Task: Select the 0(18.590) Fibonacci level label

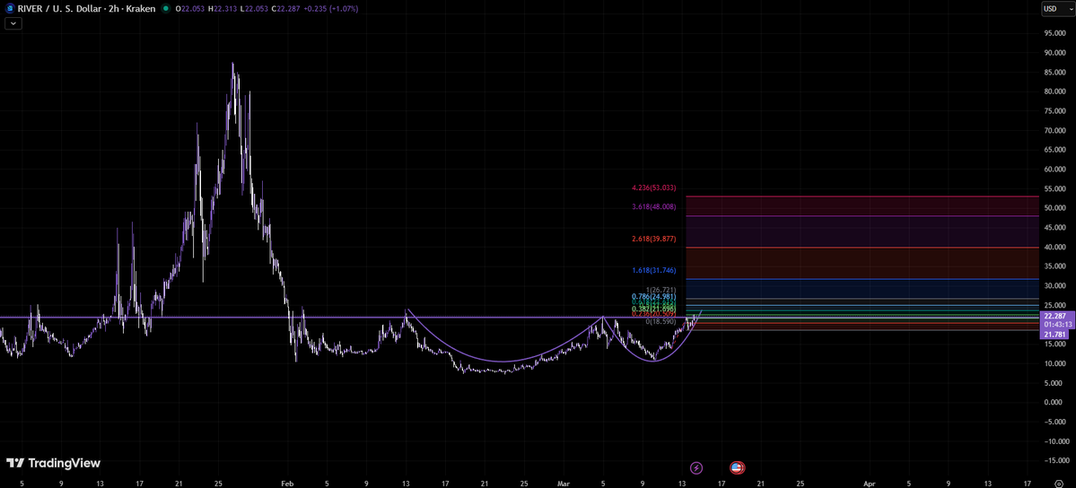Action: pos(660,321)
